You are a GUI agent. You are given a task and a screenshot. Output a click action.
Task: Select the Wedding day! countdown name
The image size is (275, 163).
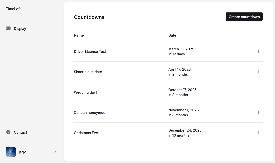click(x=85, y=92)
